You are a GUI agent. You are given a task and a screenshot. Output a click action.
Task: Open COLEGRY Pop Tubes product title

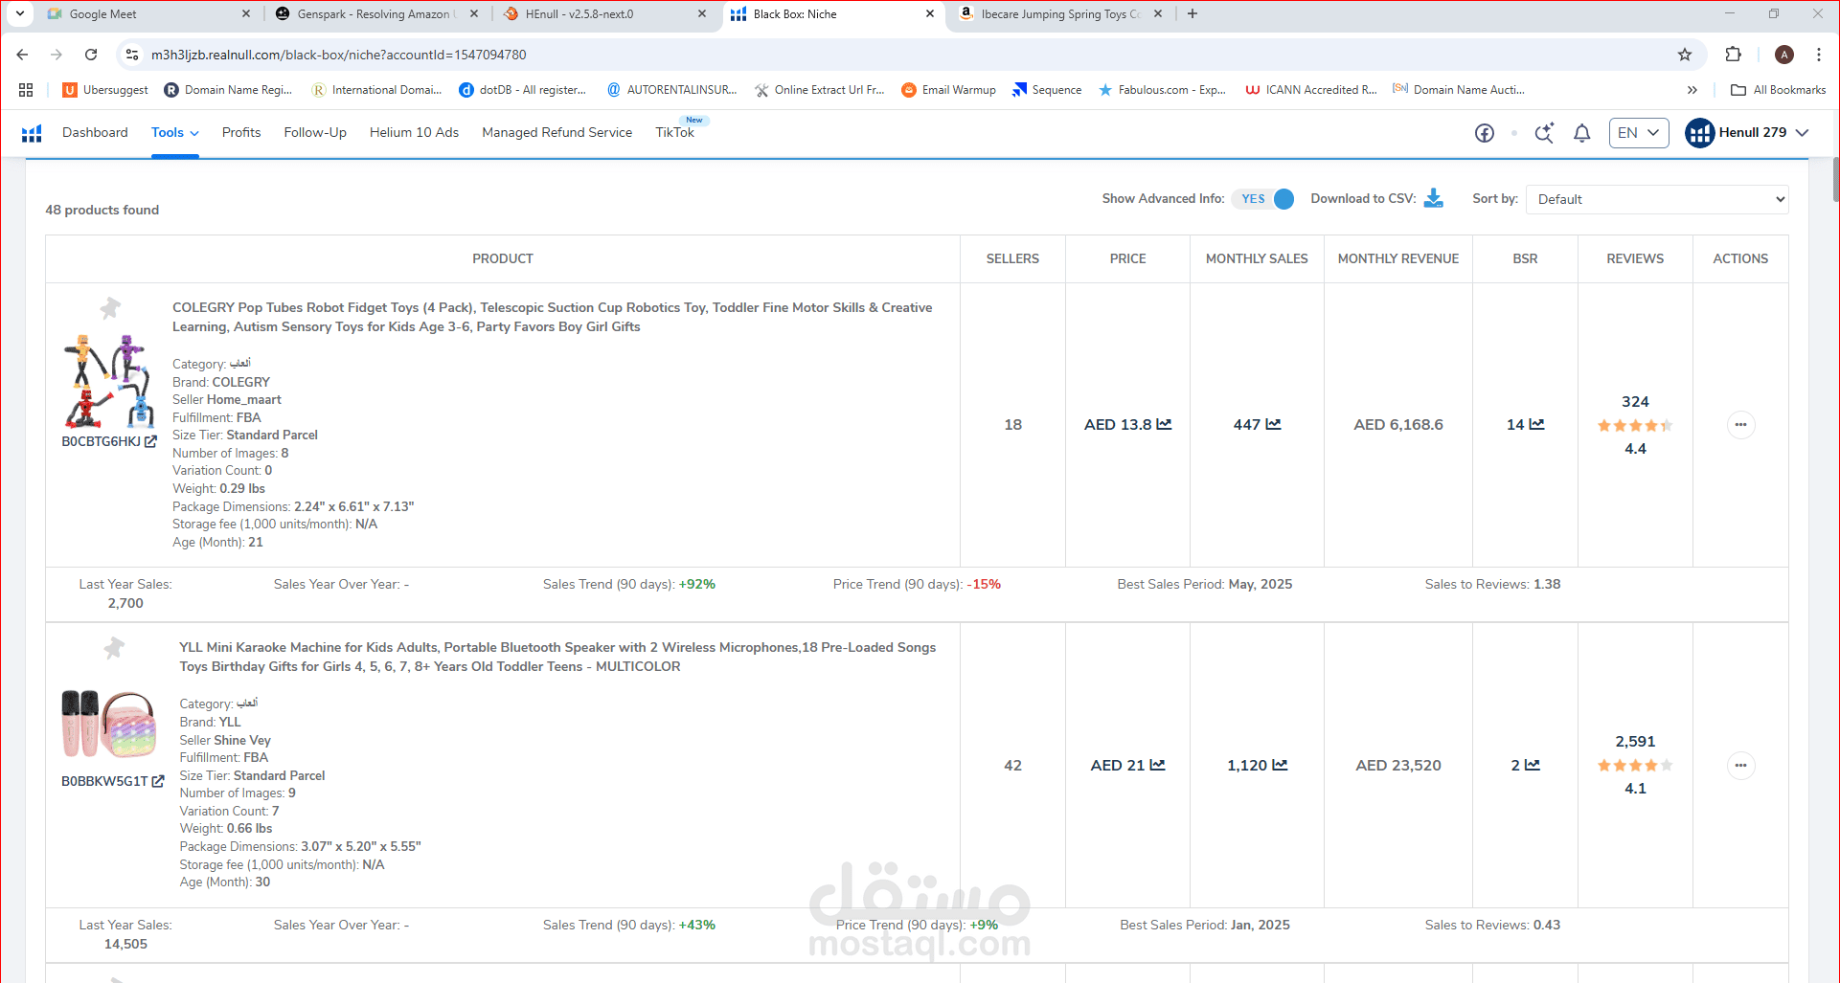pos(553,317)
